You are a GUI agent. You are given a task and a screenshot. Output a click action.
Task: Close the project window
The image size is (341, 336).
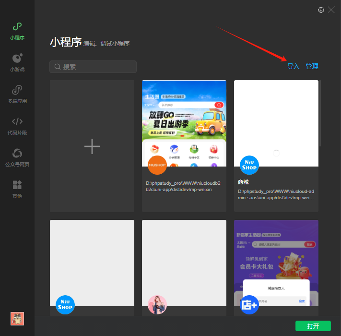pos(331,10)
